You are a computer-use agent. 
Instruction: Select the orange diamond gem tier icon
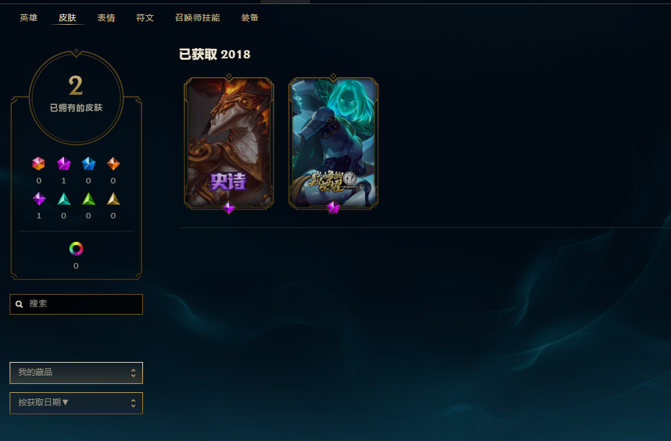pyautogui.click(x=113, y=163)
